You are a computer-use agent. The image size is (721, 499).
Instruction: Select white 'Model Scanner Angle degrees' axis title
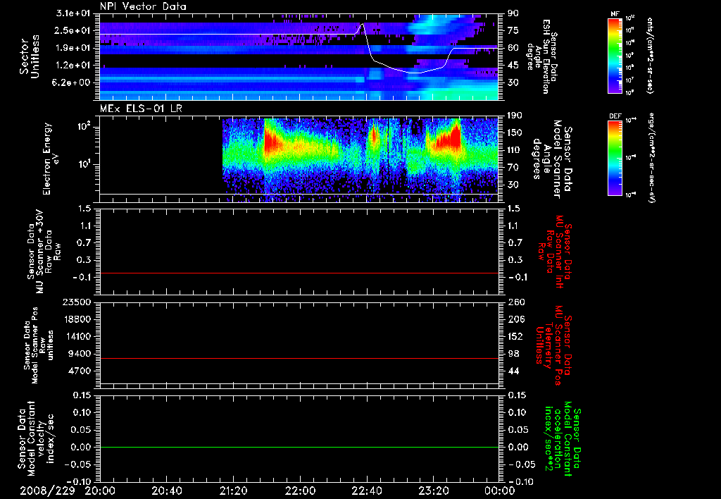click(x=552, y=159)
